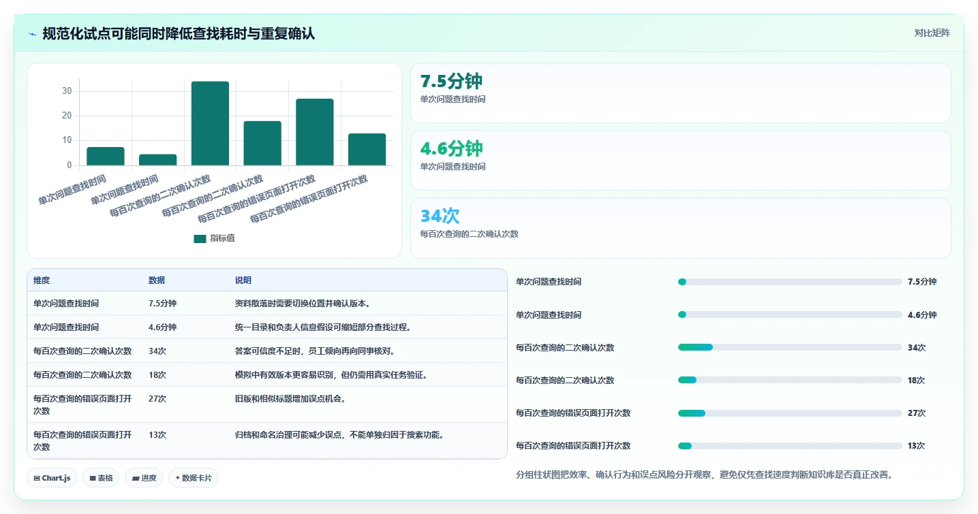This screenshot has height=514, width=978.
Task: Click the chart bar valued 27
Action: click(315, 132)
